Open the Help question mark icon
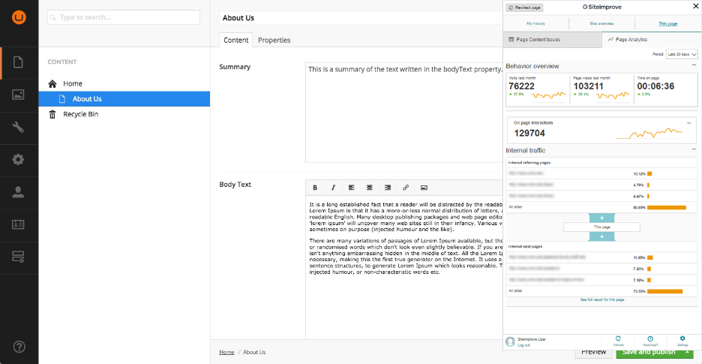Viewport: 702px width, 364px height. tap(19, 346)
